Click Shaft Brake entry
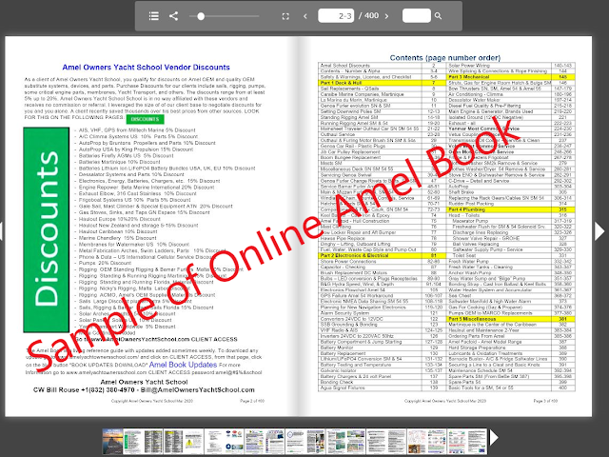This screenshot has width=609, height=457. pos(461,192)
